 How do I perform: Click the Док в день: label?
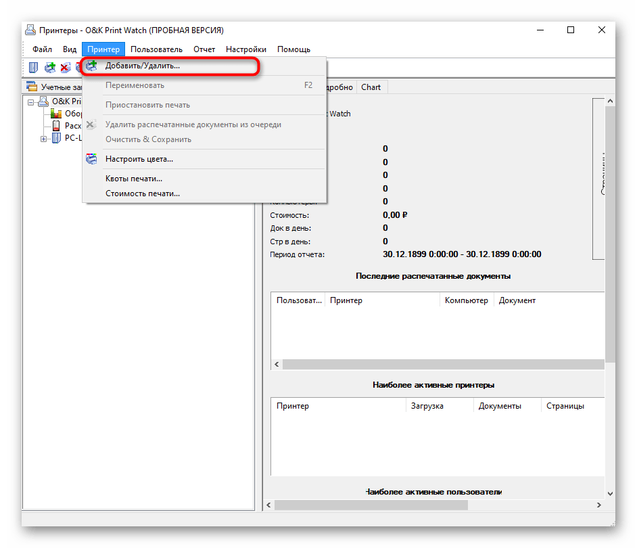[x=291, y=228]
